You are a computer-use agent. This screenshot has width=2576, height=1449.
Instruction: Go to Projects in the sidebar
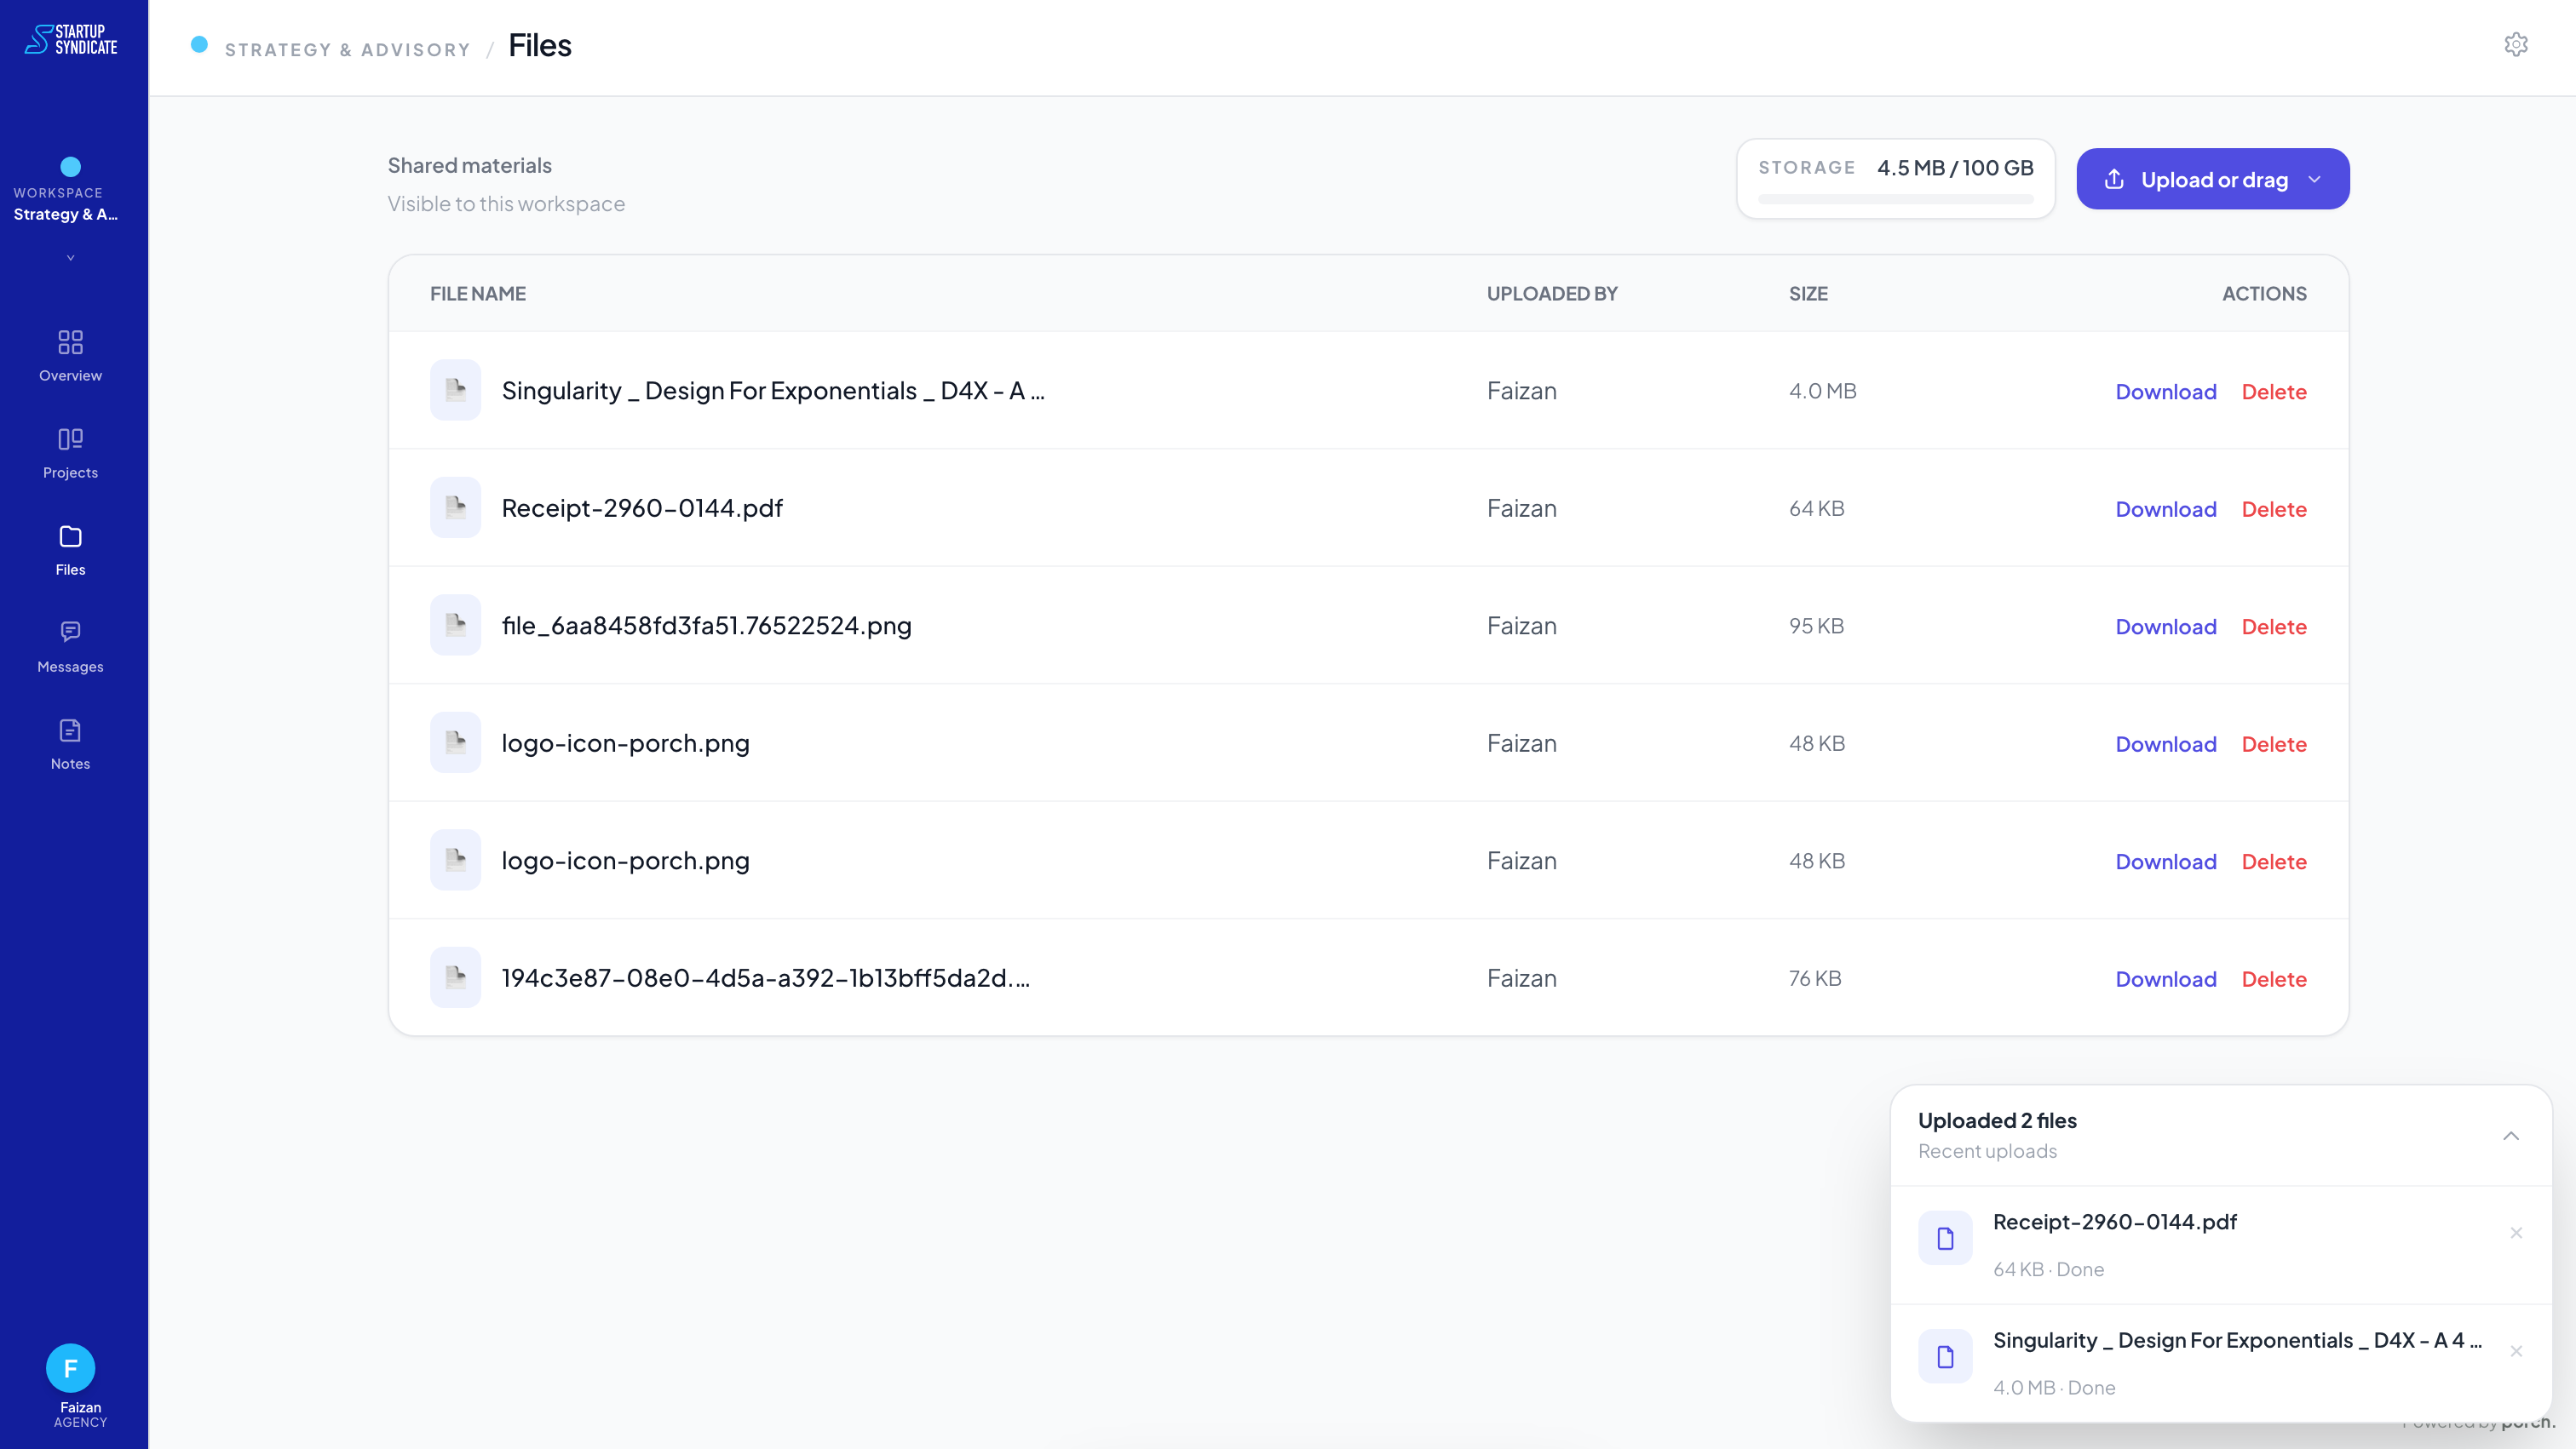70,453
